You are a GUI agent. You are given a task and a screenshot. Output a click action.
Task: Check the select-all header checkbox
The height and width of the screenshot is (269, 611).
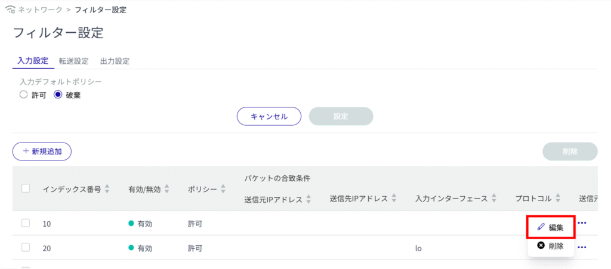click(26, 188)
